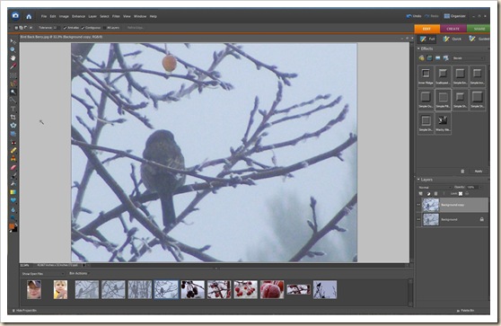Switch to the SHARE tab

(479, 29)
